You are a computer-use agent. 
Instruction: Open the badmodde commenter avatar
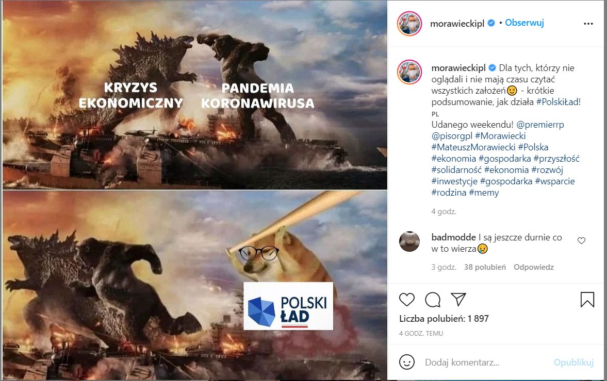click(x=409, y=241)
